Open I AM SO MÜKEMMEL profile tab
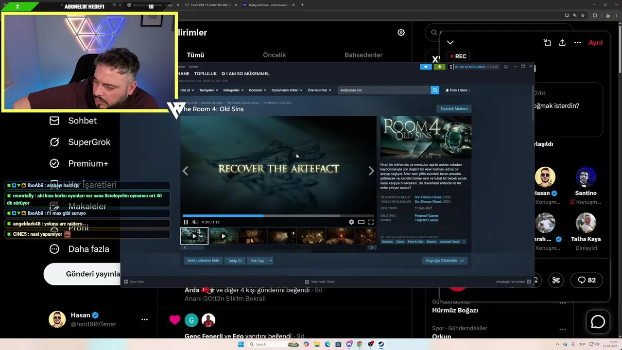The height and width of the screenshot is (350, 622). pos(245,74)
